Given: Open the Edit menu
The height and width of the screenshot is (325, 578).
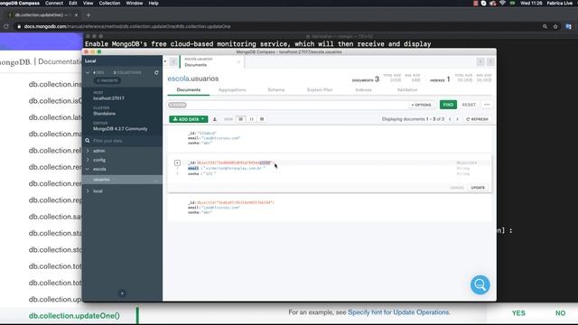Looking at the screenshot, I should [73, 3].
